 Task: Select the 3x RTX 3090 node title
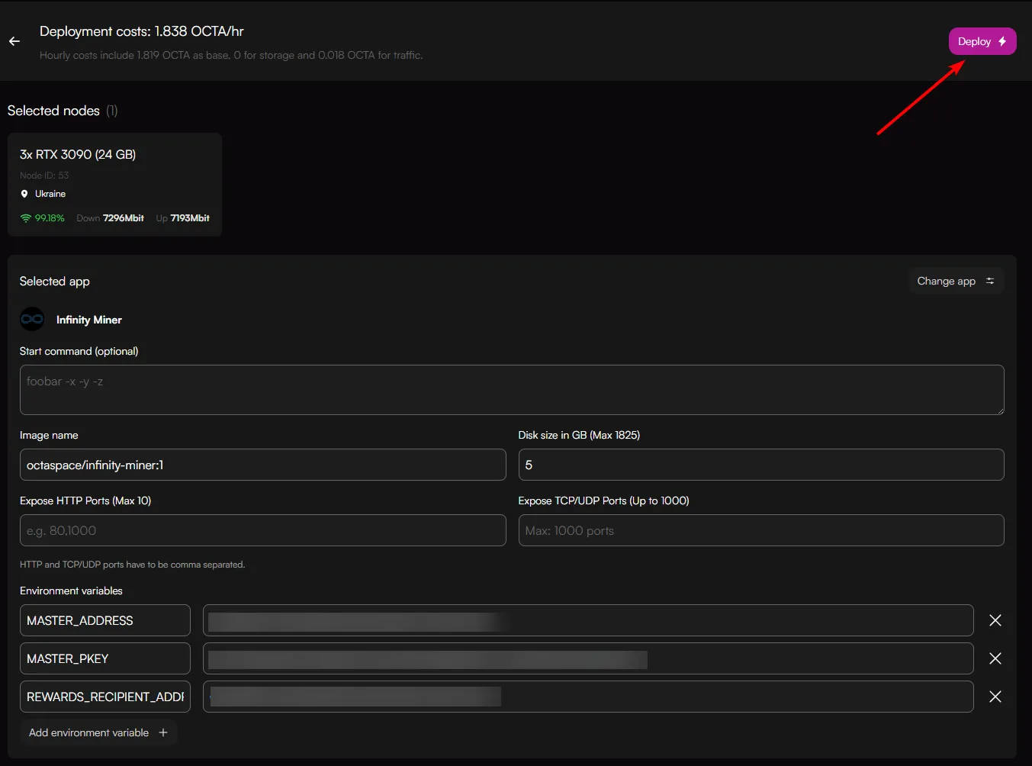point(78,154)
